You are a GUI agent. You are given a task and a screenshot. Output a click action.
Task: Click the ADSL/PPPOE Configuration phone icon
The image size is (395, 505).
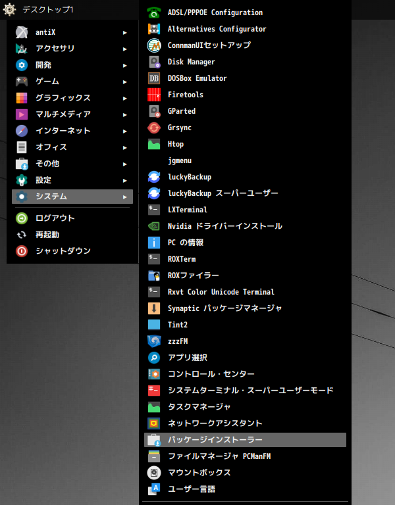pyautogui.click(x=154, y=12)
